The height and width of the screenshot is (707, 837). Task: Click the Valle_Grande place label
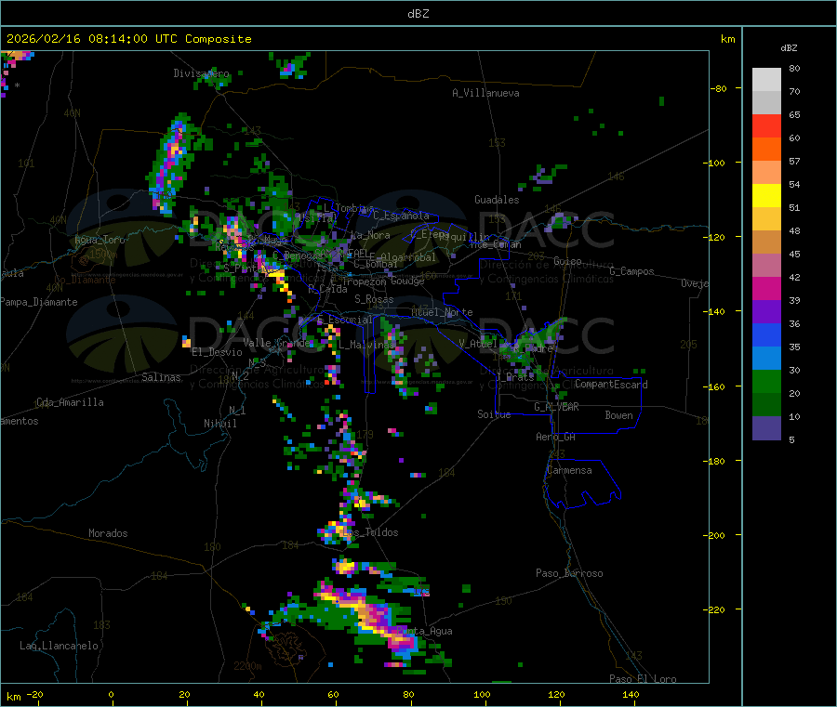[x=277, y=343]
